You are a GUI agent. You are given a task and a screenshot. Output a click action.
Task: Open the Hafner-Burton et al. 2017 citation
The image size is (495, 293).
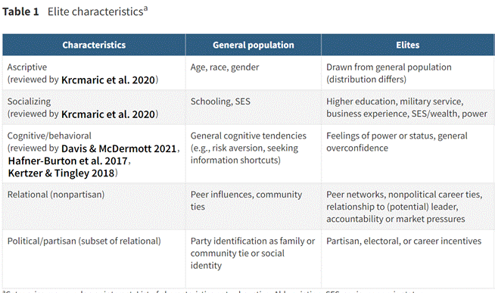click(x=67, y=161)
